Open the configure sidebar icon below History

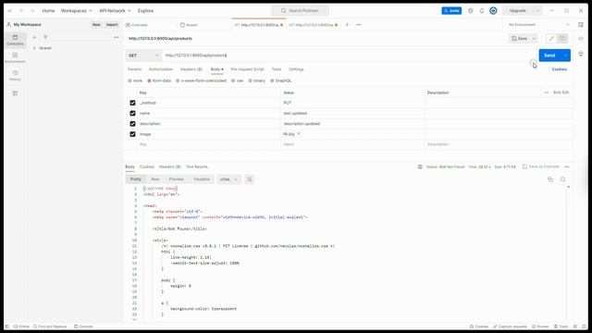15,93
